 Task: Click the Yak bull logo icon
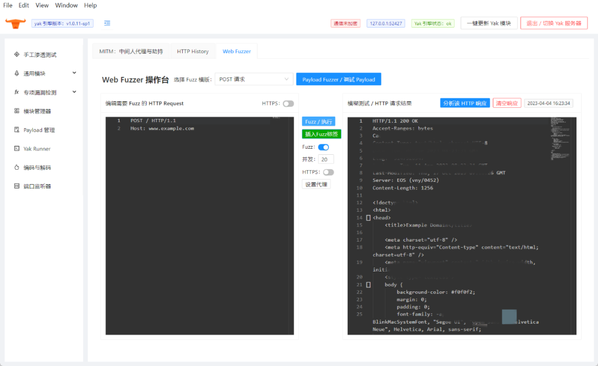pyautogui.click(x=16, y=23)
